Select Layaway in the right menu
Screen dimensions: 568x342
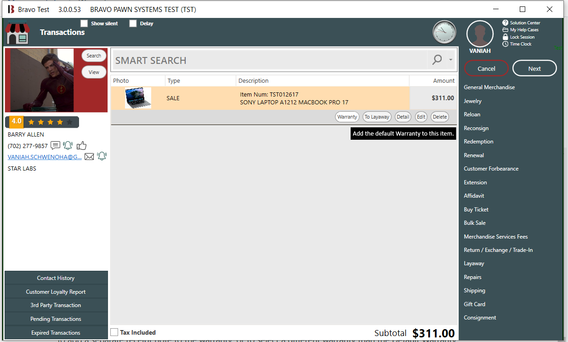pos(474,263)
